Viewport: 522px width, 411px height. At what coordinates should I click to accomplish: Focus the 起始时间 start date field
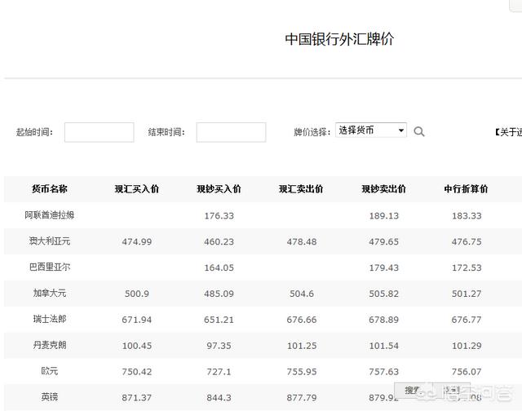(100, 132)
